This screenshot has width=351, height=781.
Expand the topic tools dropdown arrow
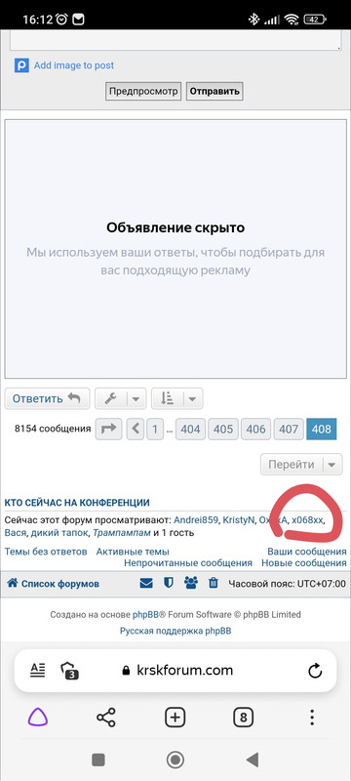136,398
